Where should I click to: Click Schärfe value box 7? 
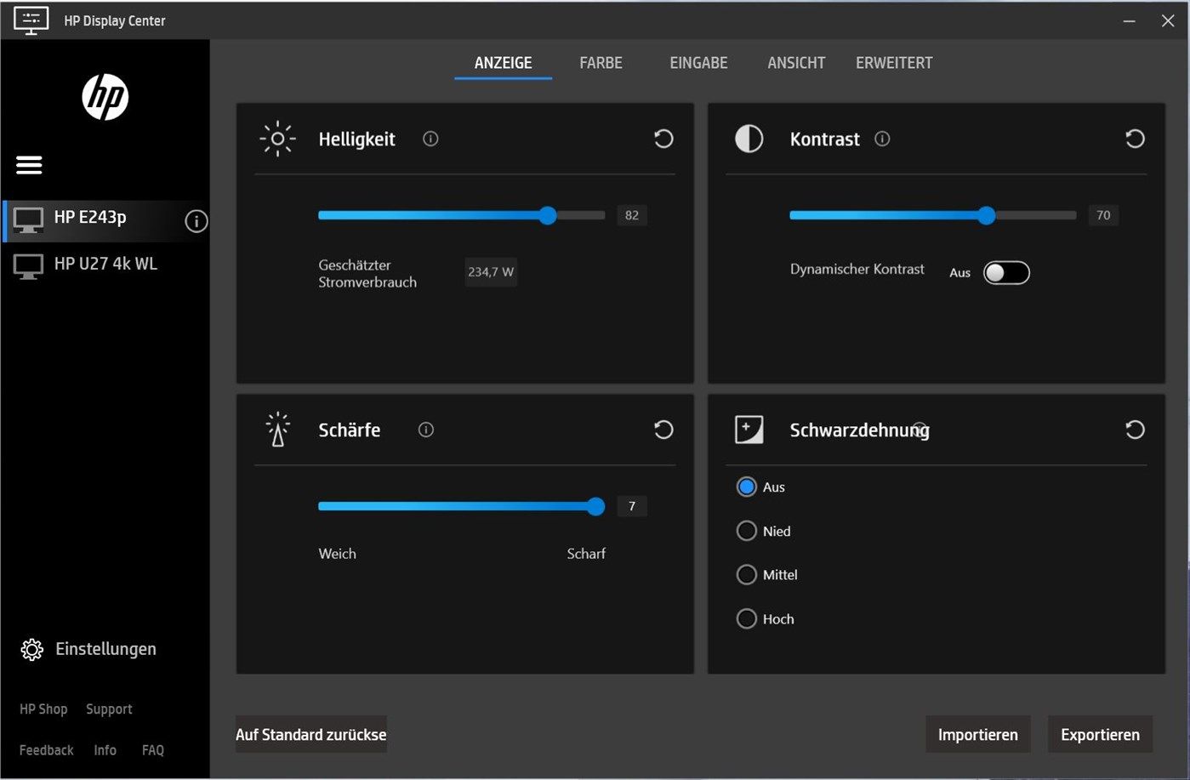631,506
